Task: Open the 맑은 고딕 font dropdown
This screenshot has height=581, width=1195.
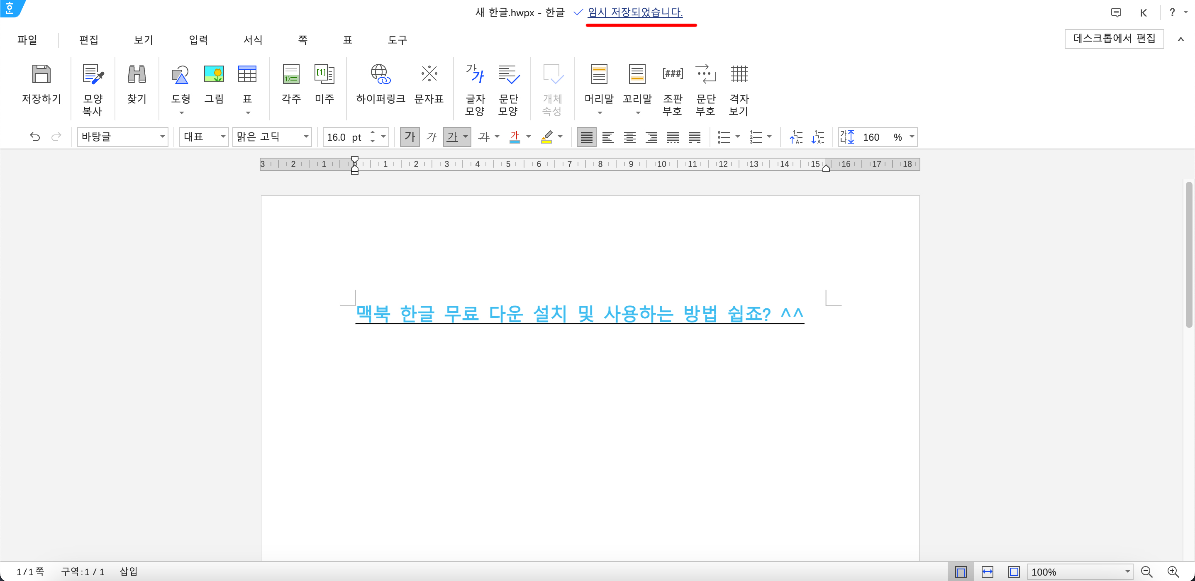Action: (x=306, y=137)
